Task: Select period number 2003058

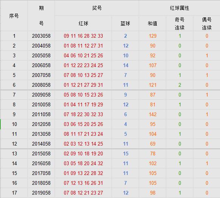Action: click(x=41, y=36)
